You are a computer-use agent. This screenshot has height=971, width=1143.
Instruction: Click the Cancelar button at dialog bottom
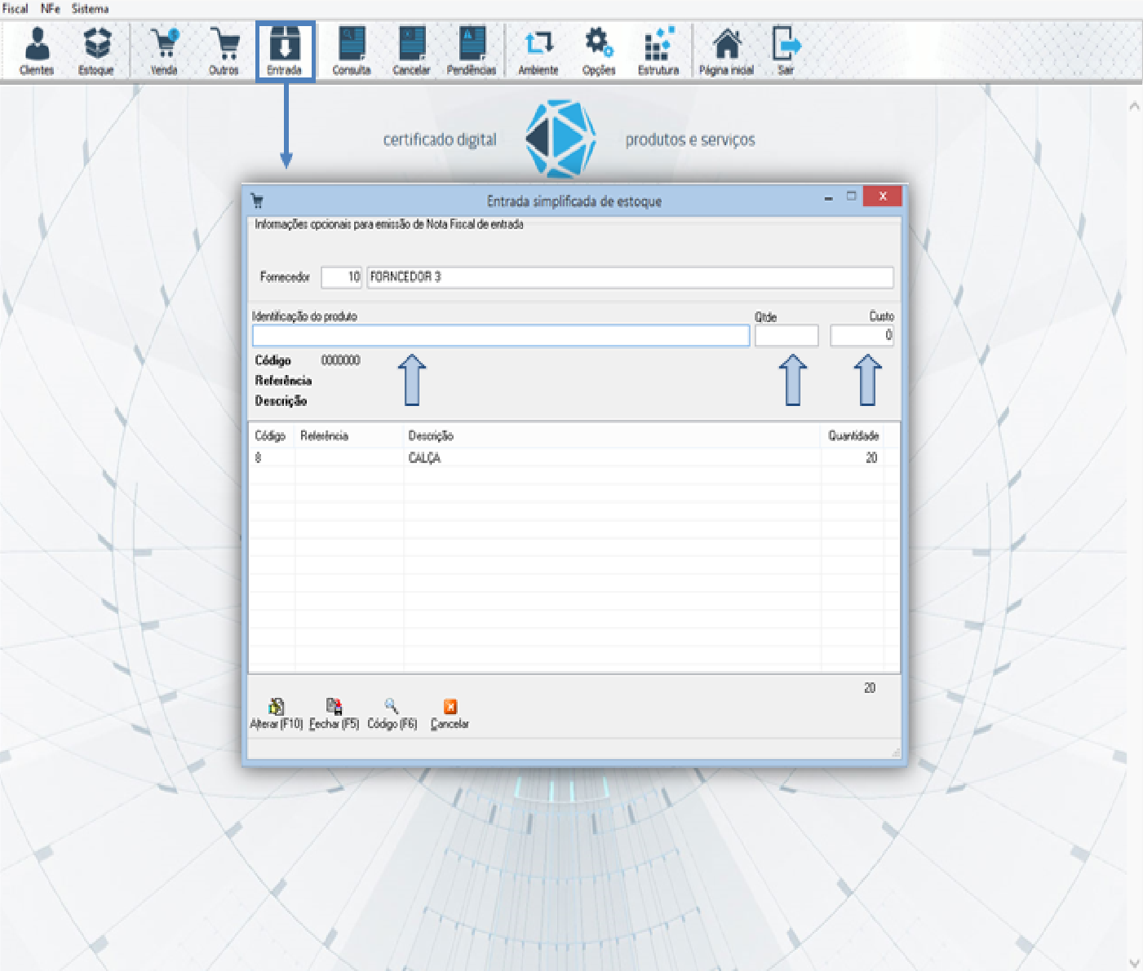click(450, 714)
